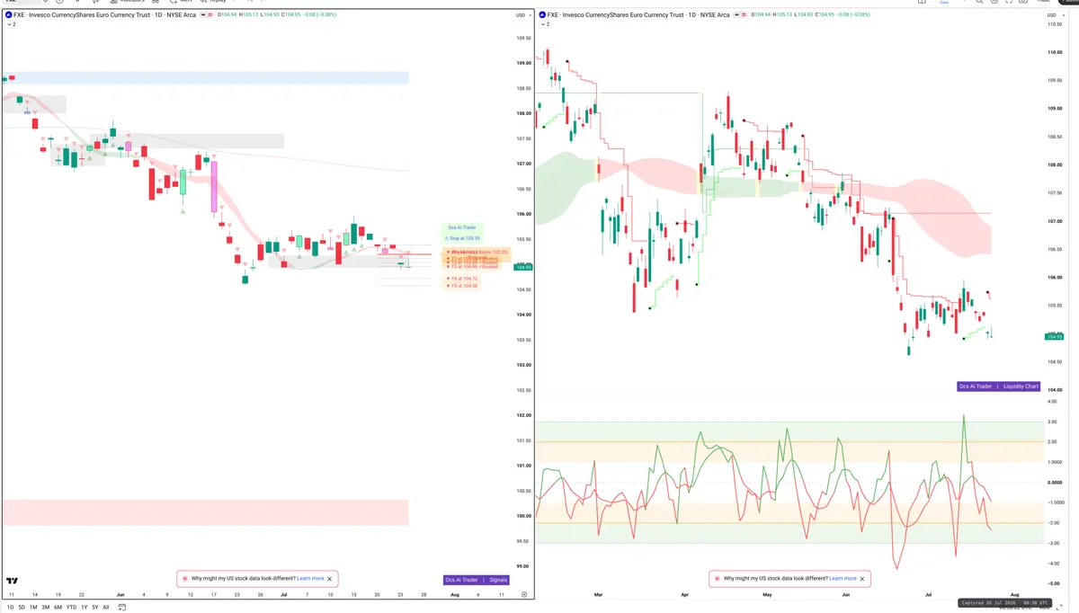The image size is (1079, 613).
Task: Dismiss the US stock data notice in left chart
Action: [330, 579]
